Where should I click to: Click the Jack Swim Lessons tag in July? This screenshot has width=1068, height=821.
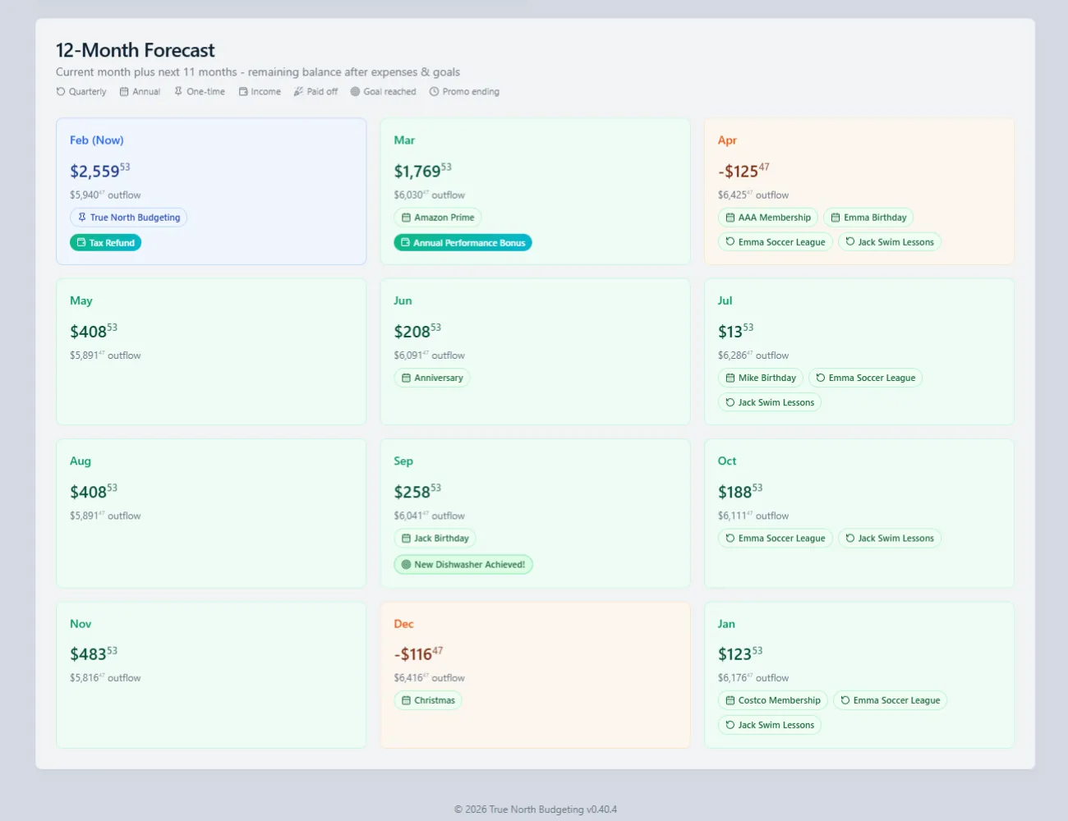click(770, 402)
